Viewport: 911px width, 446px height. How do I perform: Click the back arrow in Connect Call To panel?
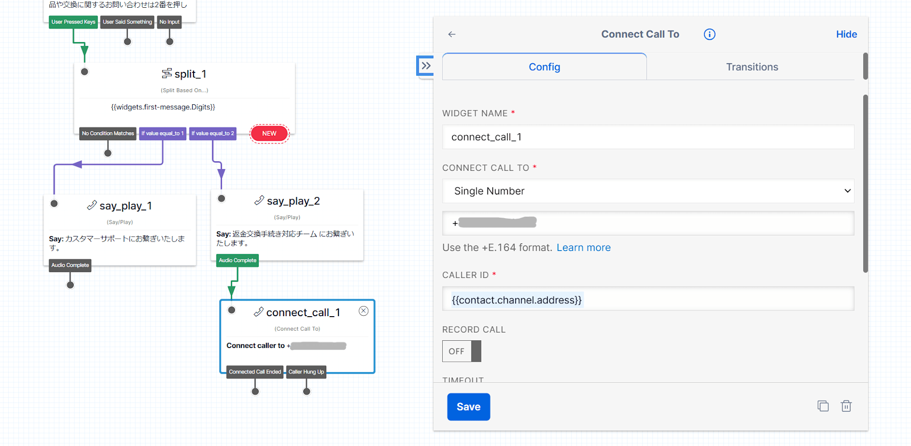point(452,34)
